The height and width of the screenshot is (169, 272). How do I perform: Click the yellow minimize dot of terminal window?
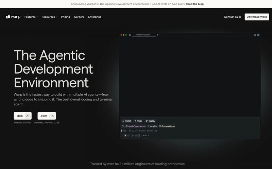point(123,35)
